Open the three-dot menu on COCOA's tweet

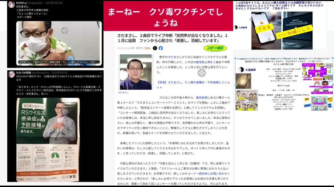click(x=100, y=3)
